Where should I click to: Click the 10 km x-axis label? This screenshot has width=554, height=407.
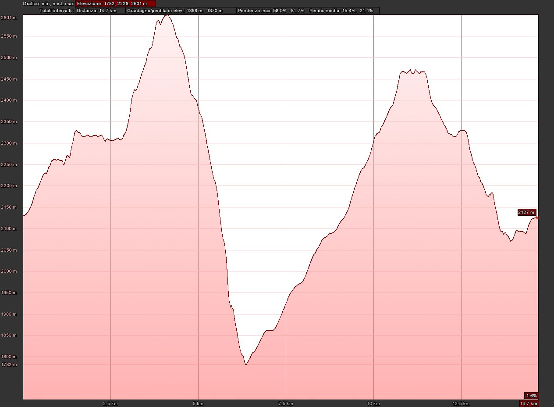click(x=373, y=403)
